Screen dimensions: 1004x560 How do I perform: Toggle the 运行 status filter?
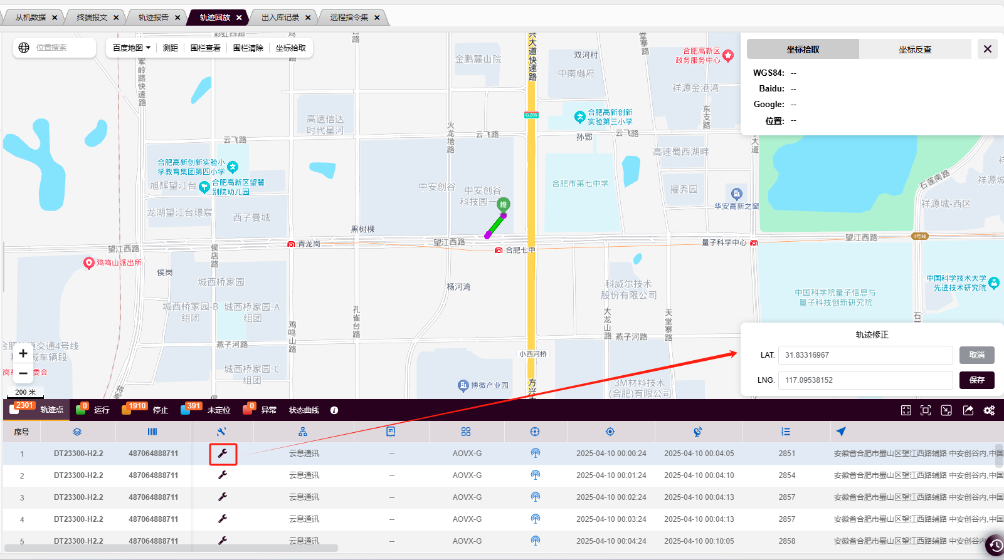click(93, 410)
